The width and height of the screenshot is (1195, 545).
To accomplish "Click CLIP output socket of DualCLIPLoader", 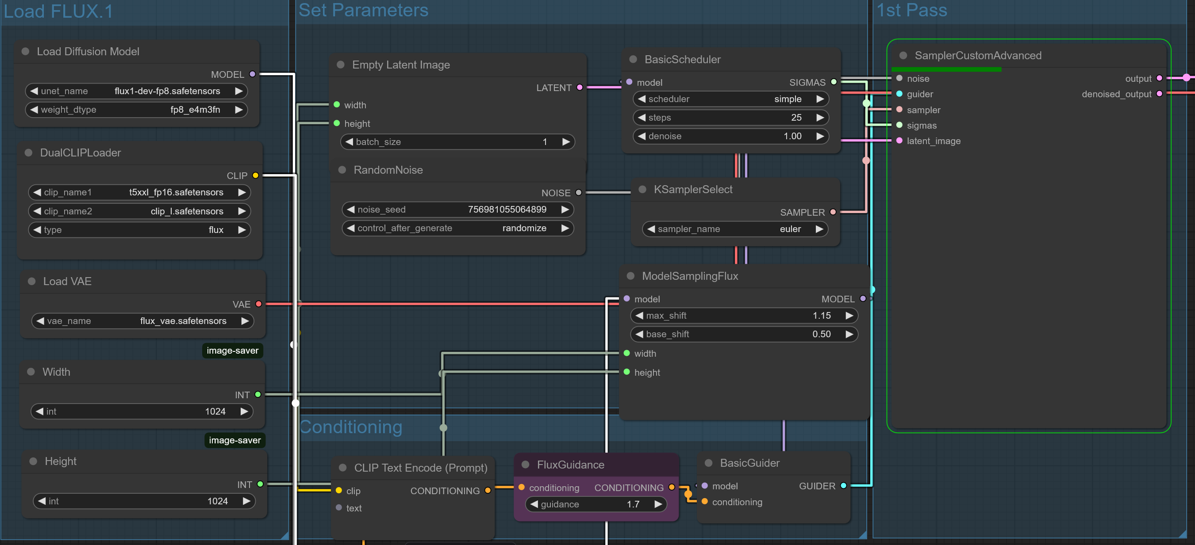I will [x=255, y=175].
